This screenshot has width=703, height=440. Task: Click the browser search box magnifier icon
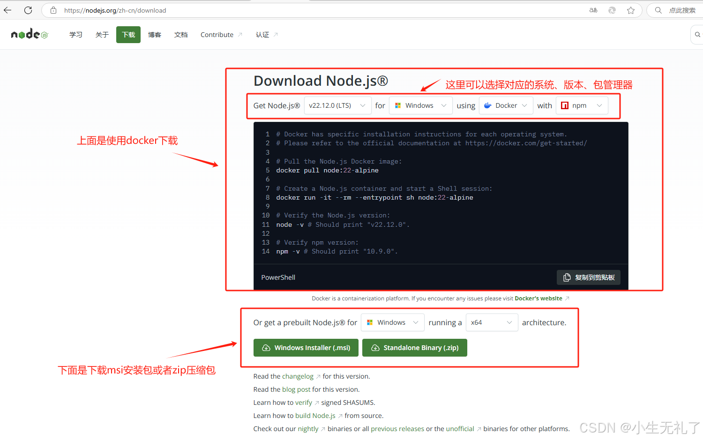[658, 10]
